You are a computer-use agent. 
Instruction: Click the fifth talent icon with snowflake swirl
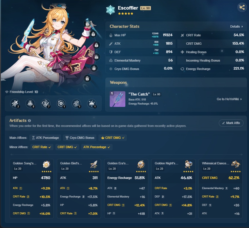pyautogui.click(x=76, y=104)
